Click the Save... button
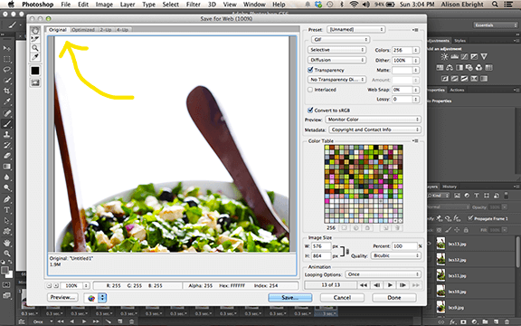Viewport: 521px width, 326px height. click(x=290, y=298)
